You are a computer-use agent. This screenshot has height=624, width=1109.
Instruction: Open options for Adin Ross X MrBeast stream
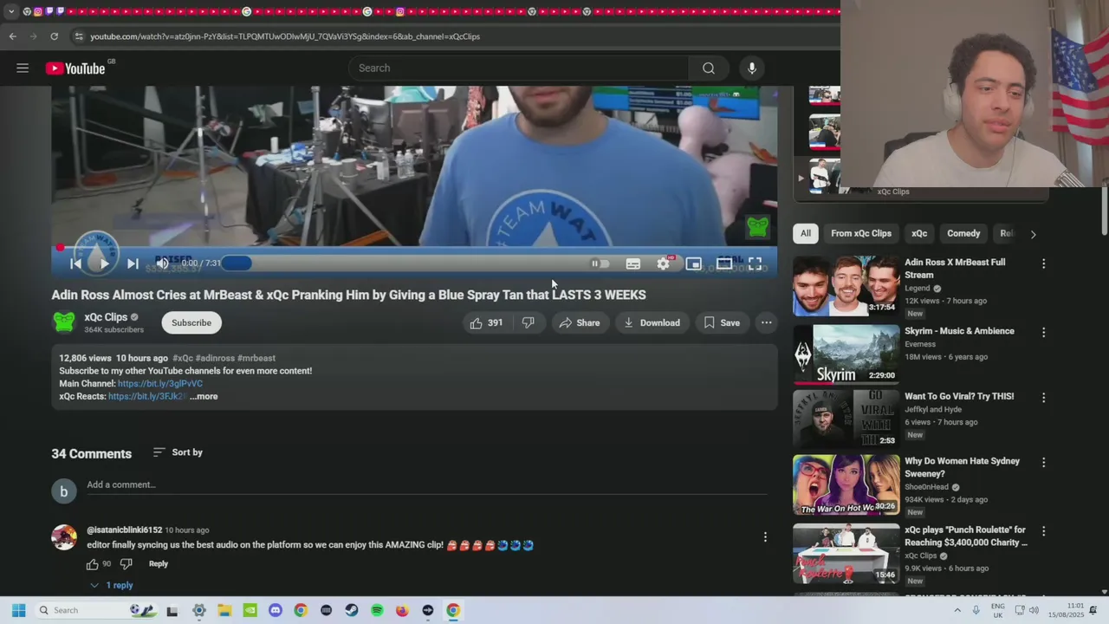coord(1043,263)
